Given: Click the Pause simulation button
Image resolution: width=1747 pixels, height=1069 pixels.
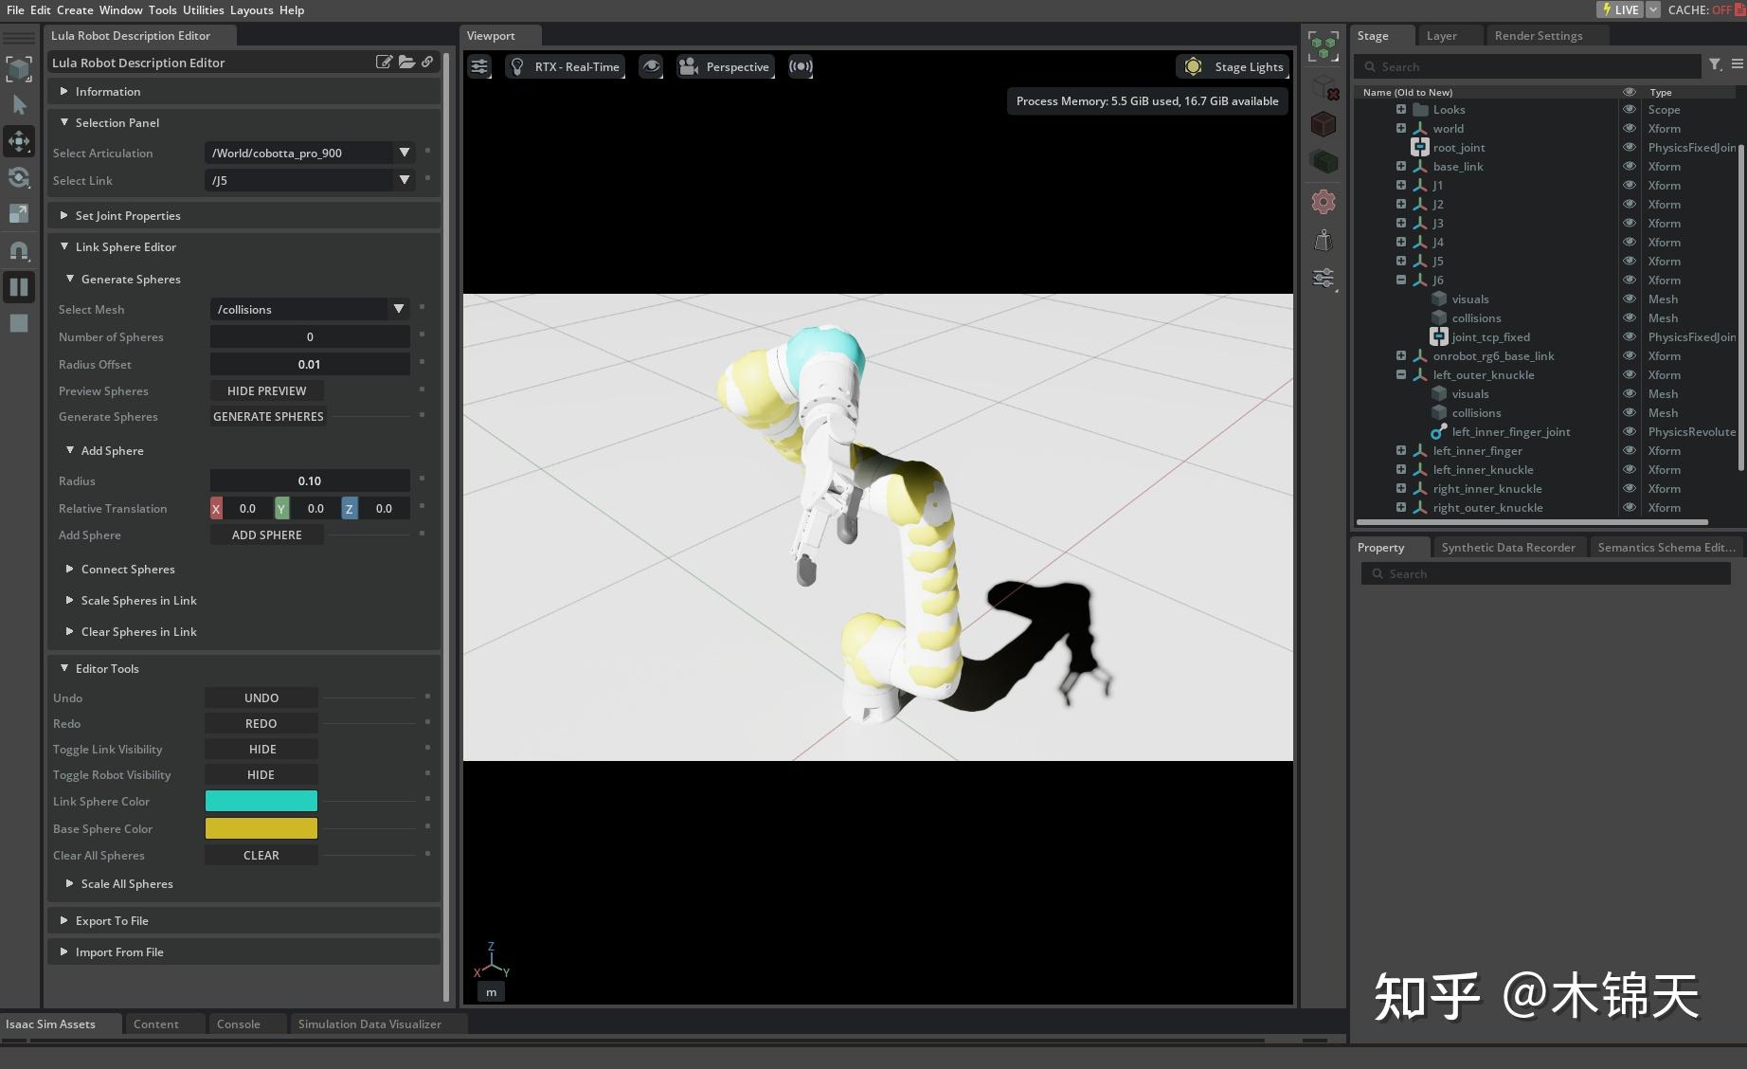Looking at the screenshot, I should pos(19,286).
